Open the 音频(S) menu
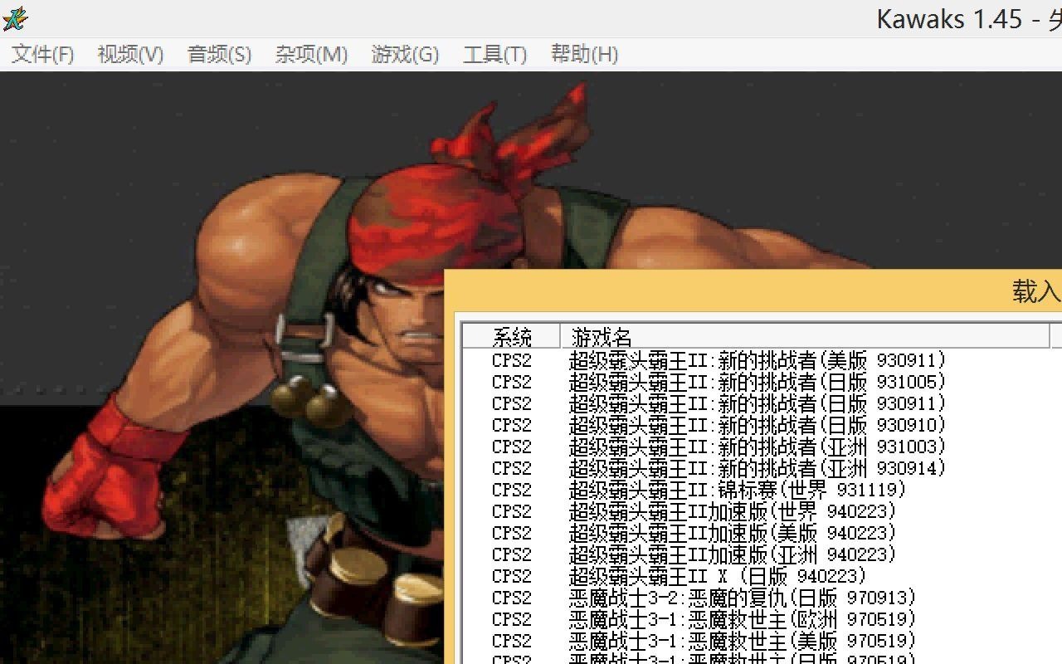The width and height of the screenshot is (1062, 664). 219,55
